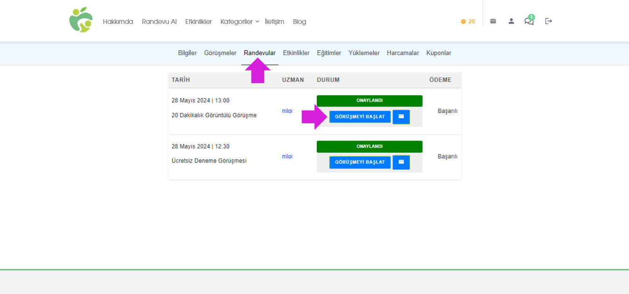Click the ÖDEME column header
Screen dimensions: 629x294
point(440,80)
